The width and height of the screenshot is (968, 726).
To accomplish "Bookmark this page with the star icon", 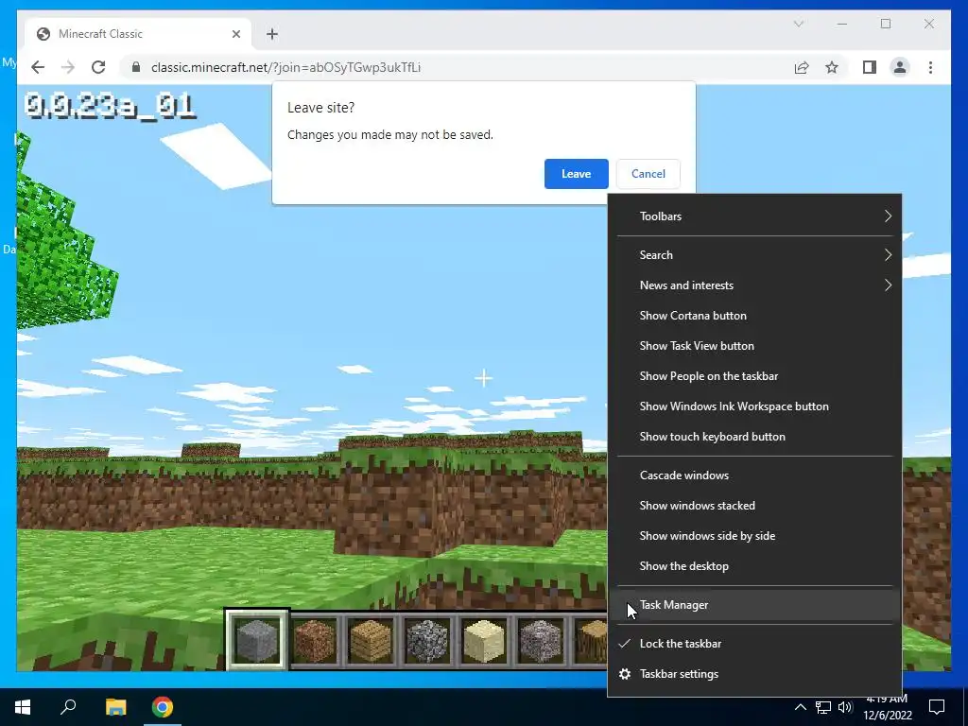I will tap(832, 67).
